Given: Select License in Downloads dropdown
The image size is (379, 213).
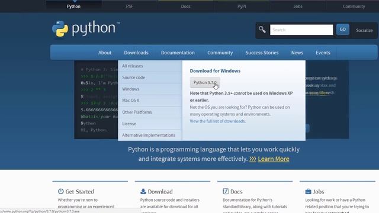Looking at the screenshot, I should click(x=150, y=124).
